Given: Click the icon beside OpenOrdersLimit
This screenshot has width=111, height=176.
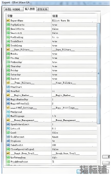Looking at the screenshot, I should click(8, 124).
